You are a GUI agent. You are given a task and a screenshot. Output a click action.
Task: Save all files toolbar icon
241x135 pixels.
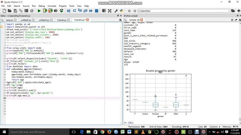pyautogui.click(x=21, y=11)
